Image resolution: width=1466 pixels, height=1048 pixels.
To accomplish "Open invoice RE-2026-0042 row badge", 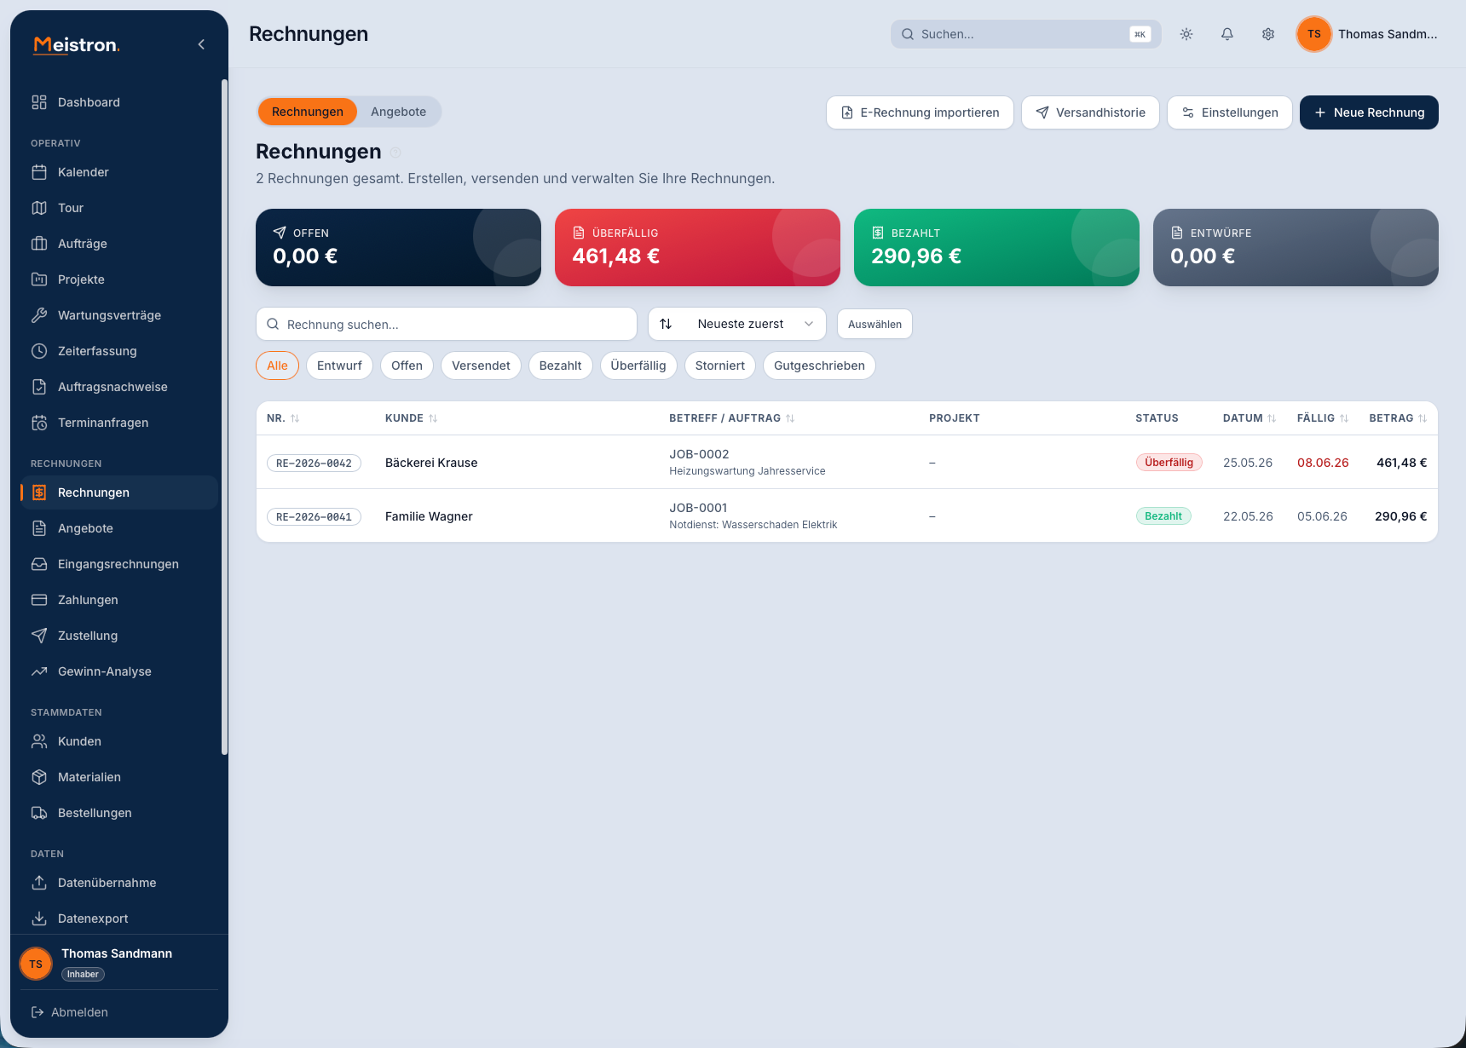I will (314, 464).
